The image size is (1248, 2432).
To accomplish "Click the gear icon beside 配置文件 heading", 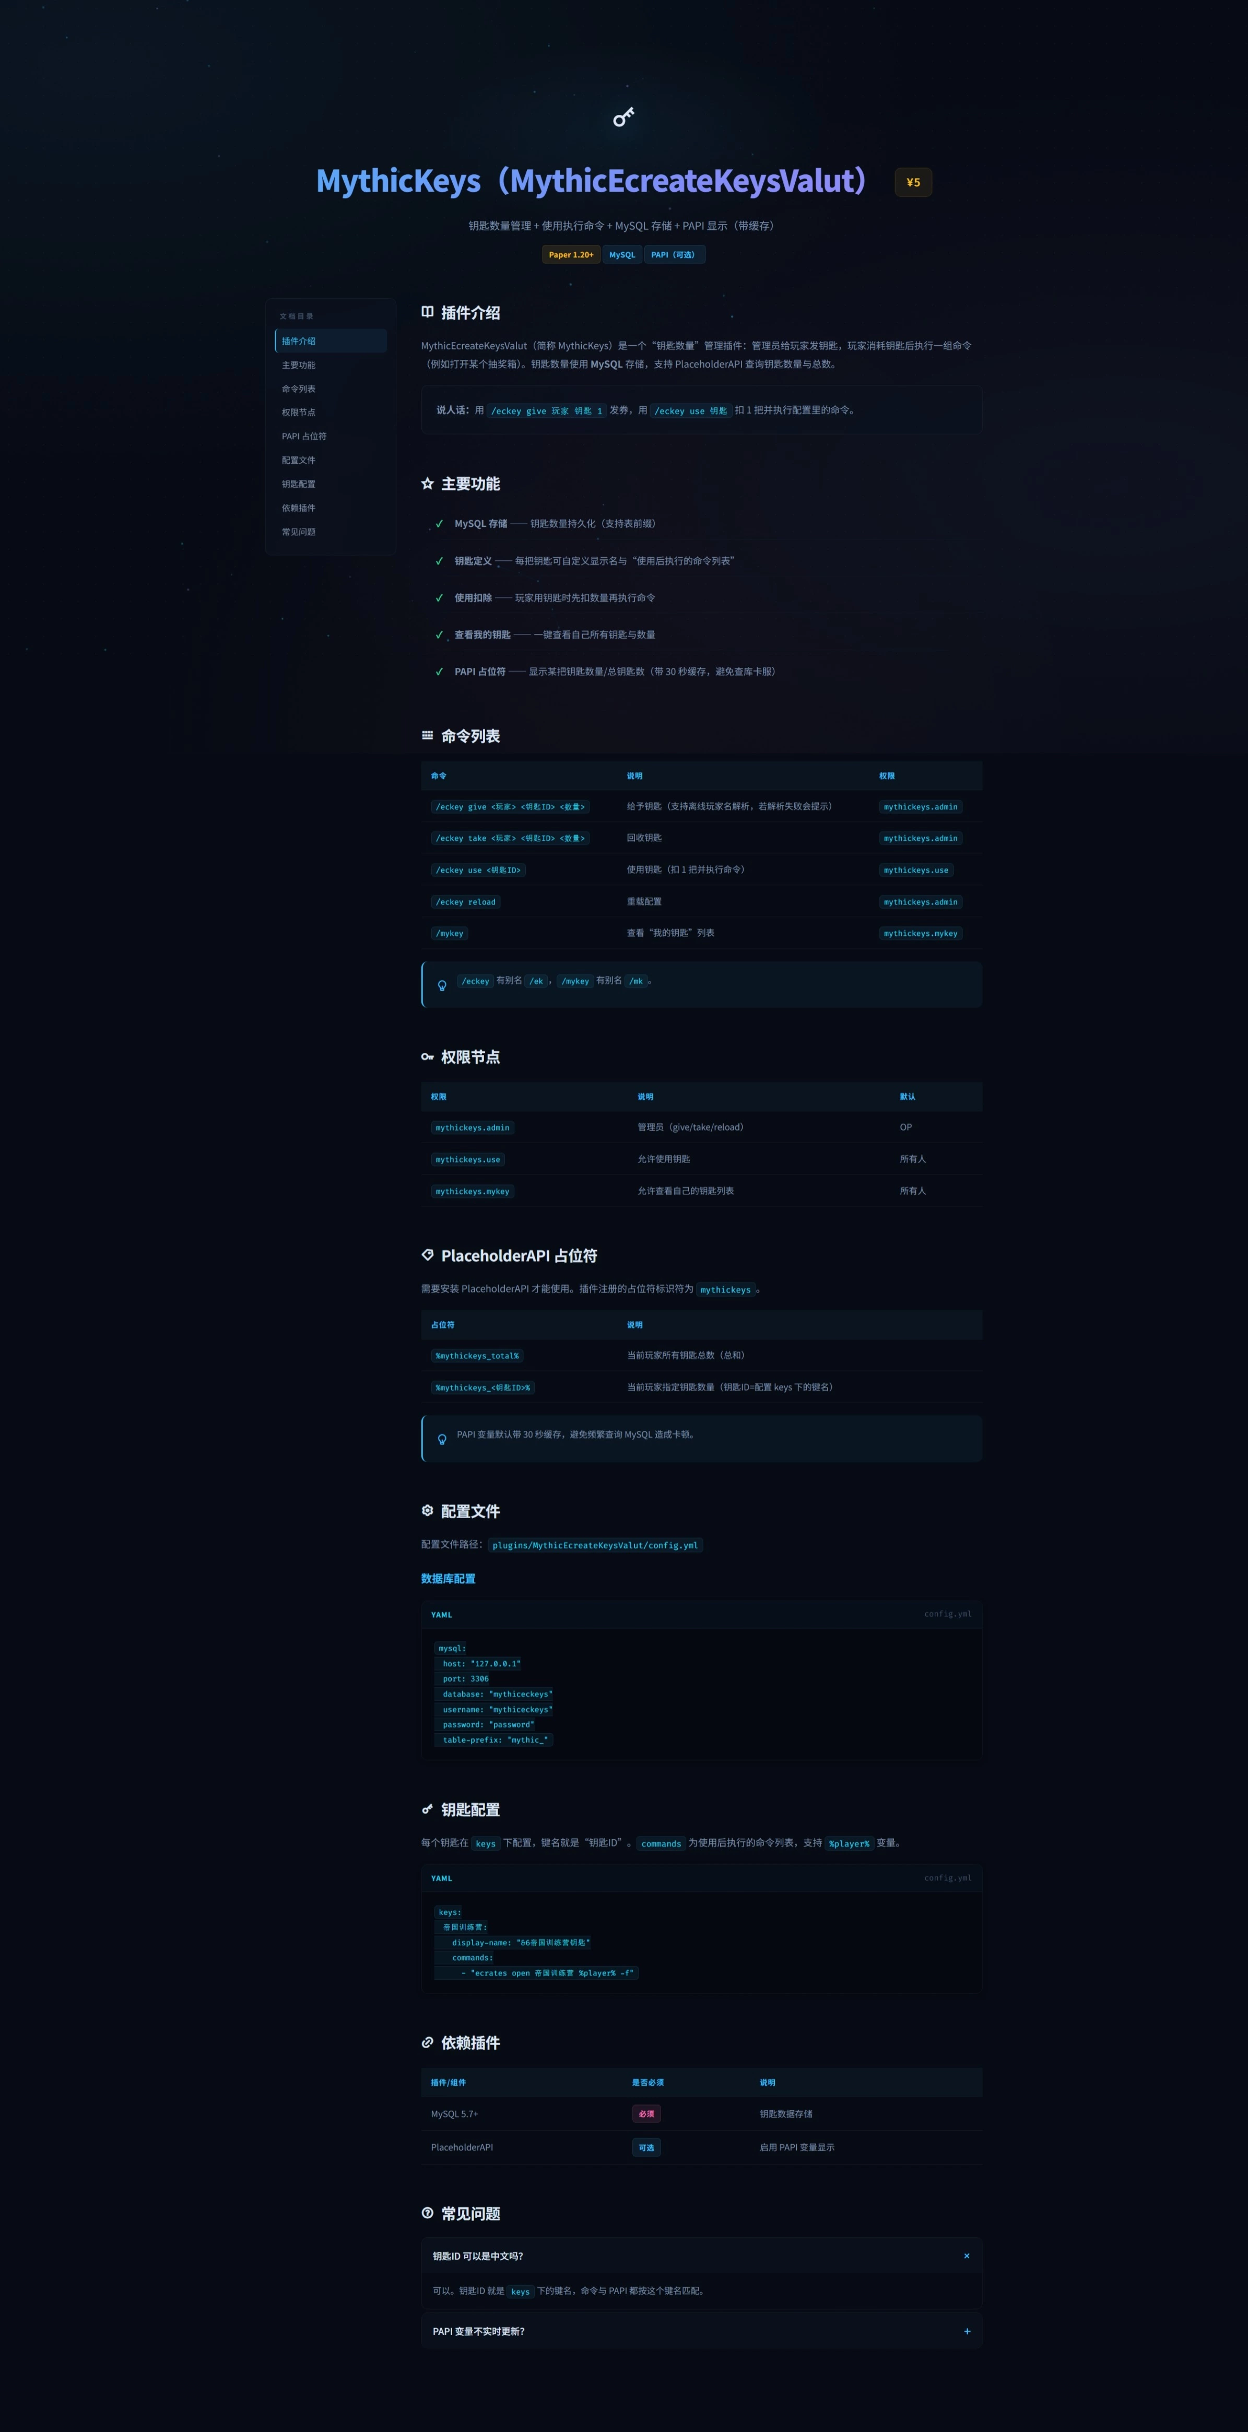I will pyautogui.click(x=428, y=1511).
